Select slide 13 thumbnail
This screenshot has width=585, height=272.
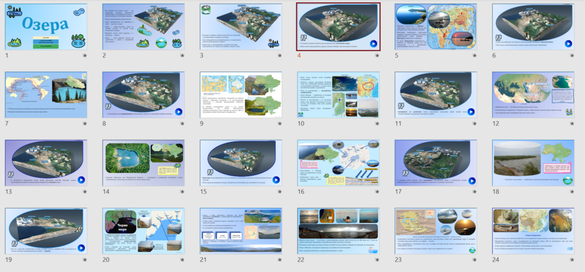46,163
